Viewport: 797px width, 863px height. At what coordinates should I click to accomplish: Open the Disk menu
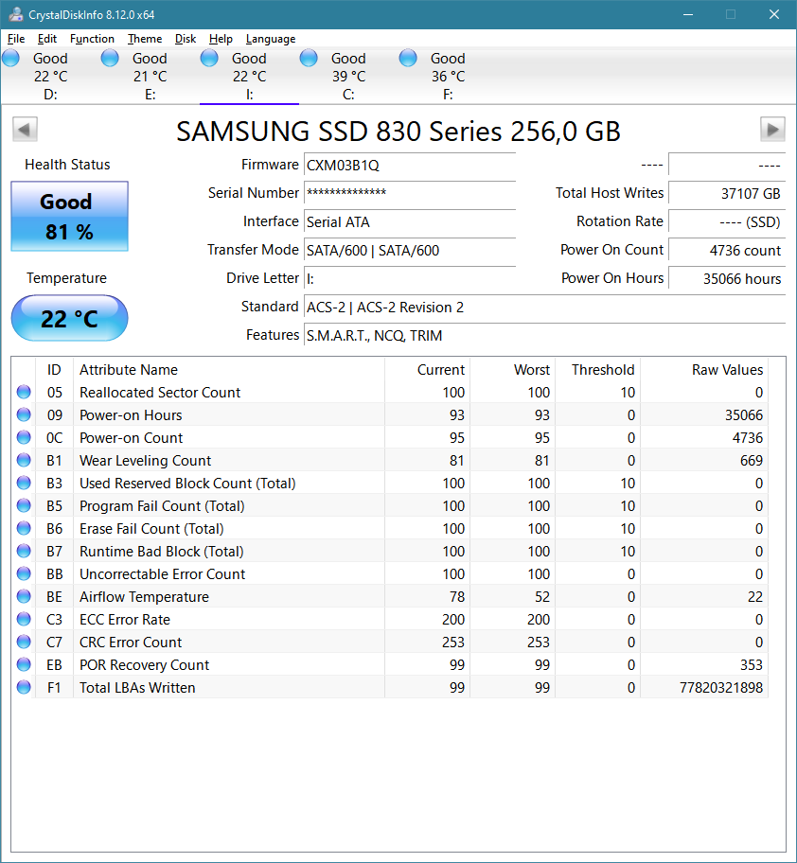pos(186,39)
